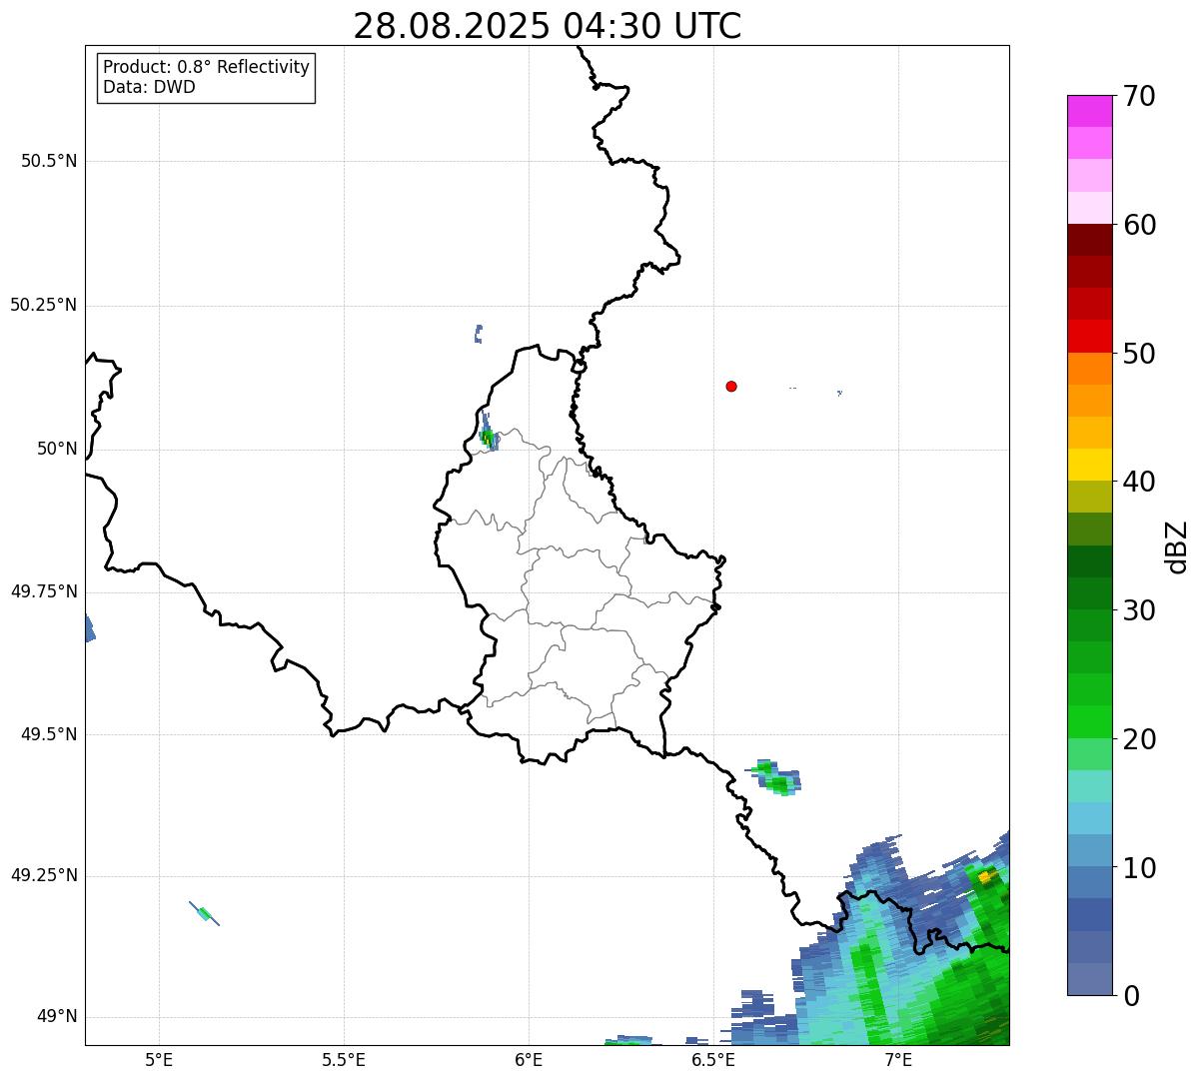Click the green rain cell near 49.4°N
This screenshot has height=1080, width=1201.
[x=773, y=777]
